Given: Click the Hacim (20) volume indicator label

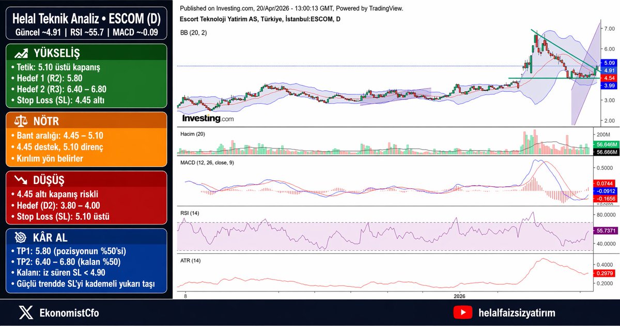Looking at the screenshot, I should click(193, 134).
